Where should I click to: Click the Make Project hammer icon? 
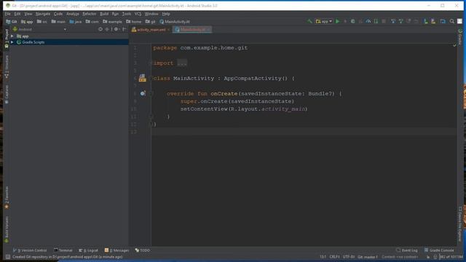pyautogui.click(x=310, y=21)
